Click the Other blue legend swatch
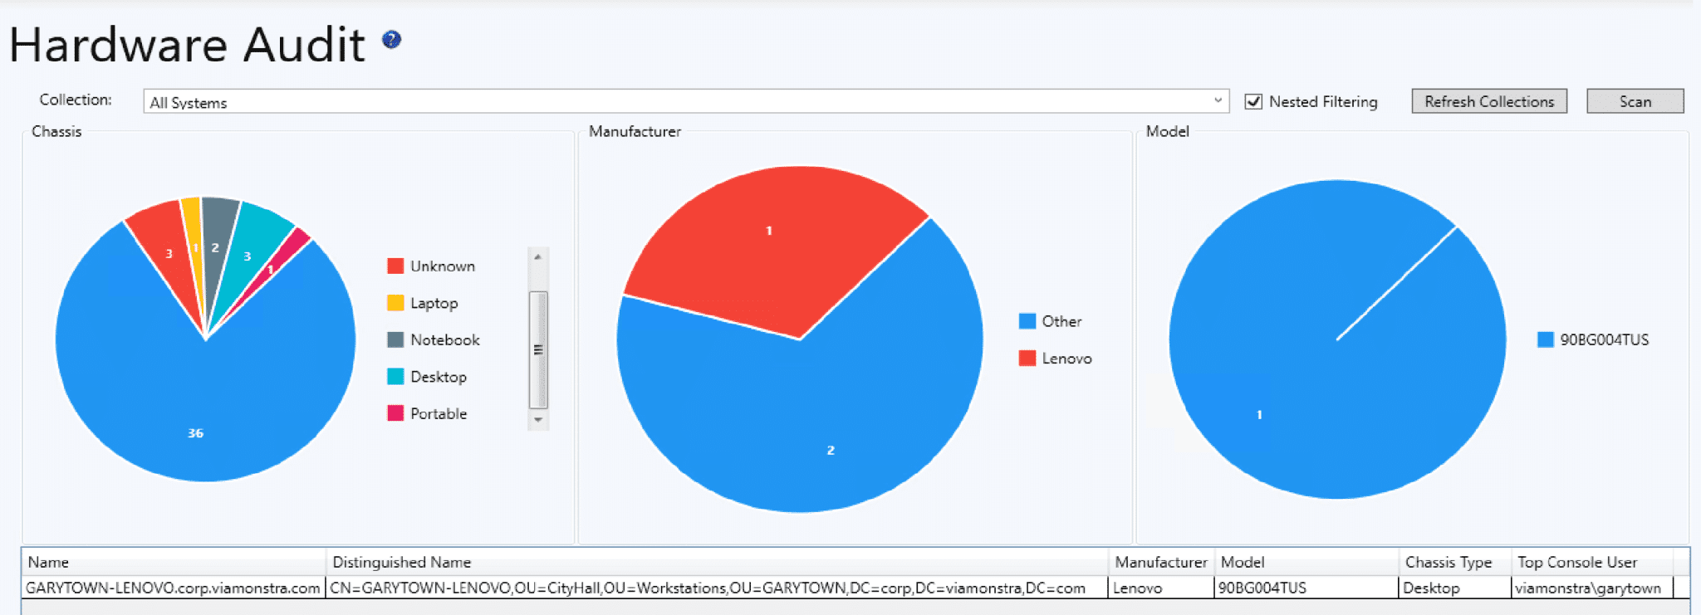 [x=1027, y=320]
